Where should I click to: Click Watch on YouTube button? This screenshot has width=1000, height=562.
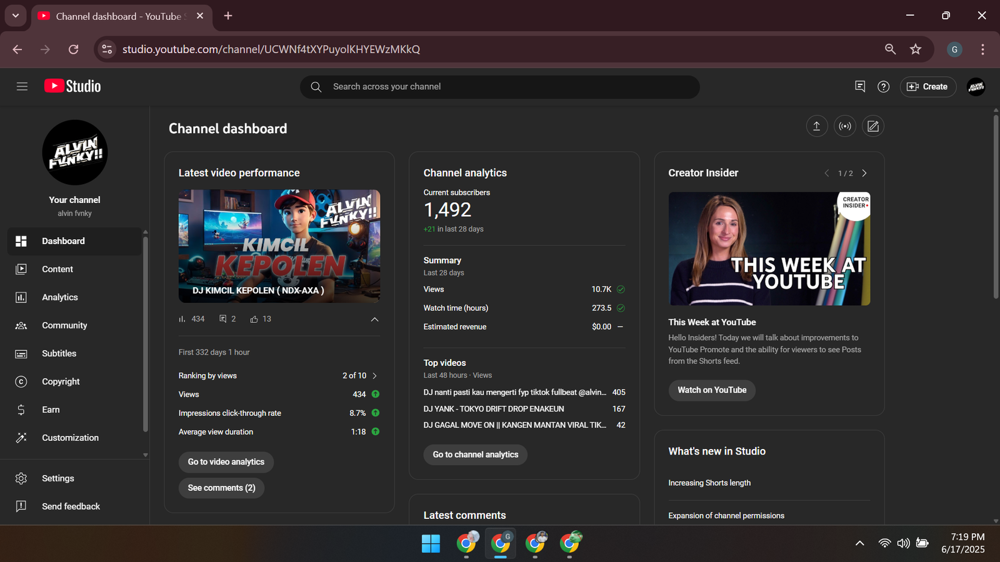[712, 390]
